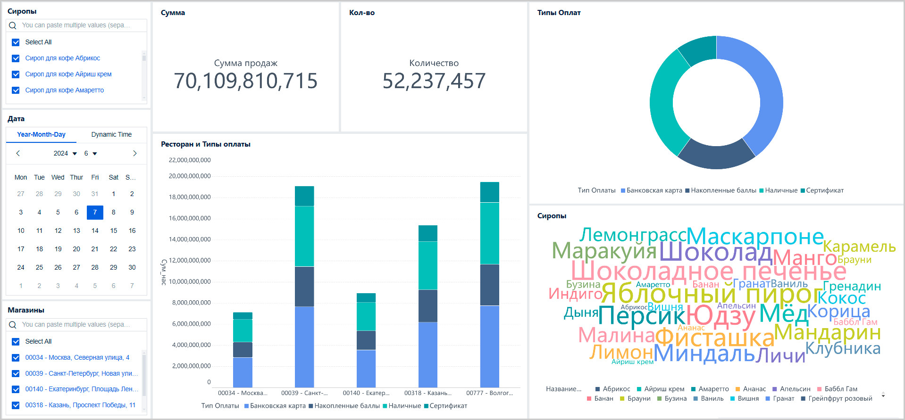Screen dimensions: 905x420
Task: Click the Сироп для кофе Амаретто link
Action: pos(65,91)
